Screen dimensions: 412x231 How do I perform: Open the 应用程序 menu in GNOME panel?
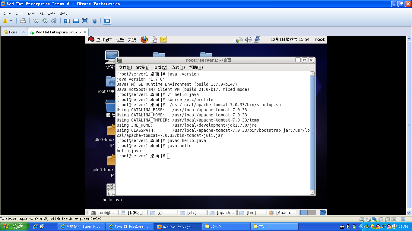[104, 40]
